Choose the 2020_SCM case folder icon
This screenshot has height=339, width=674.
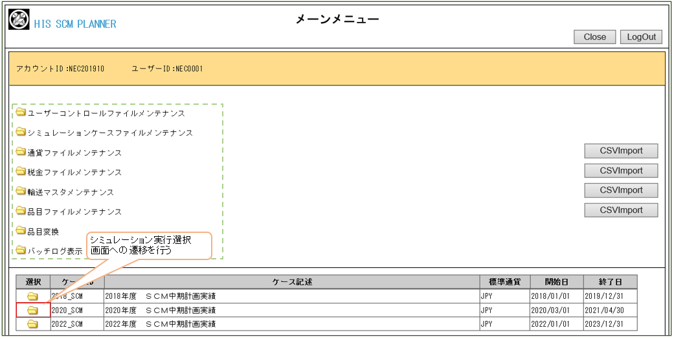point(32,311)
